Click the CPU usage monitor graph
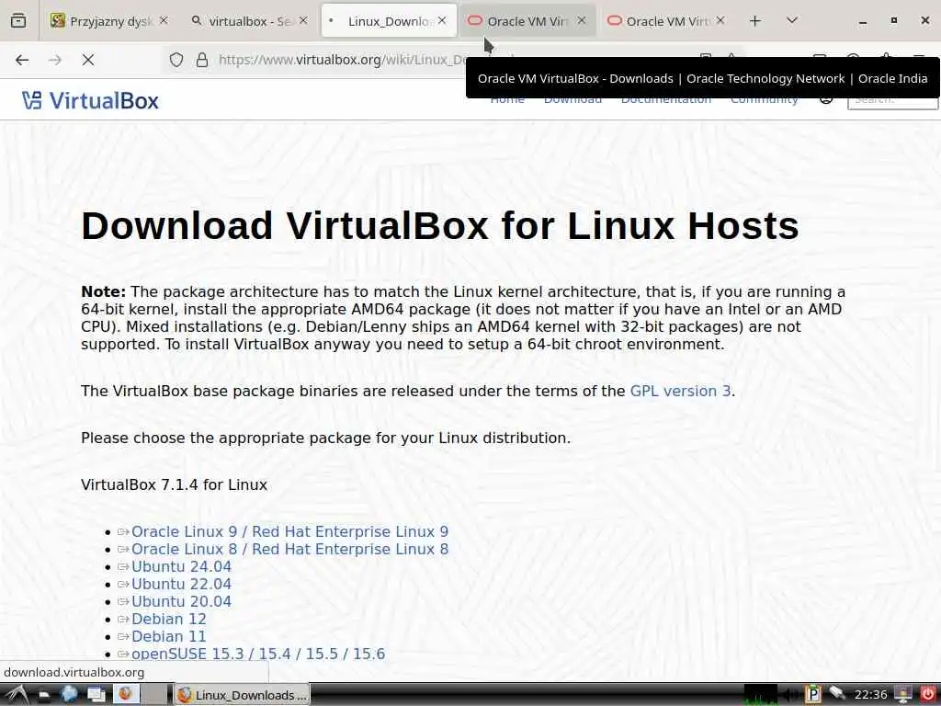Screen dimensions: 941x706 coord(760,695)
